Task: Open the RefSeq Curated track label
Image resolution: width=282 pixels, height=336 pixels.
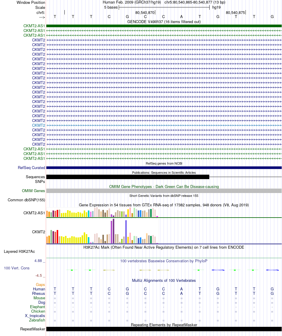Action: click(31, 168)
